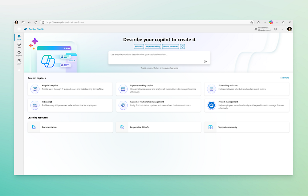Click the See terms link below the prompt
Viewport: 308px width, 196px height.
(174, 68)
